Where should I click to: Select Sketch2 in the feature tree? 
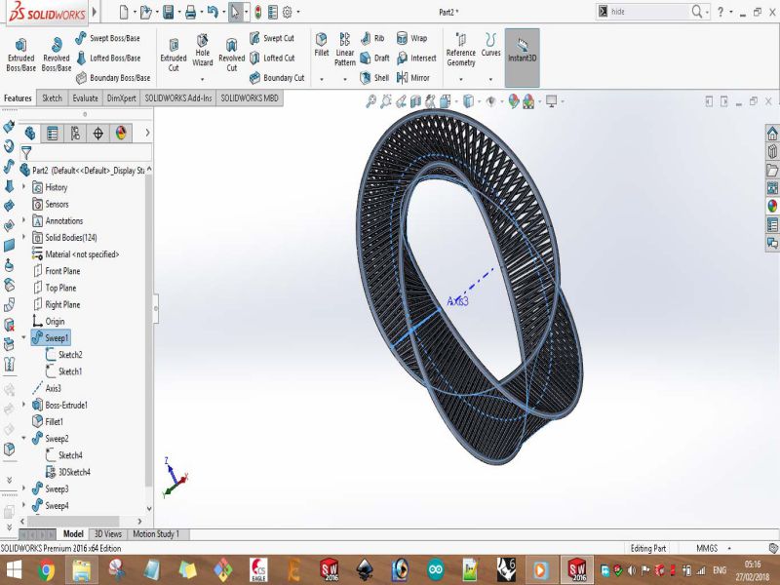pos(63,355)
